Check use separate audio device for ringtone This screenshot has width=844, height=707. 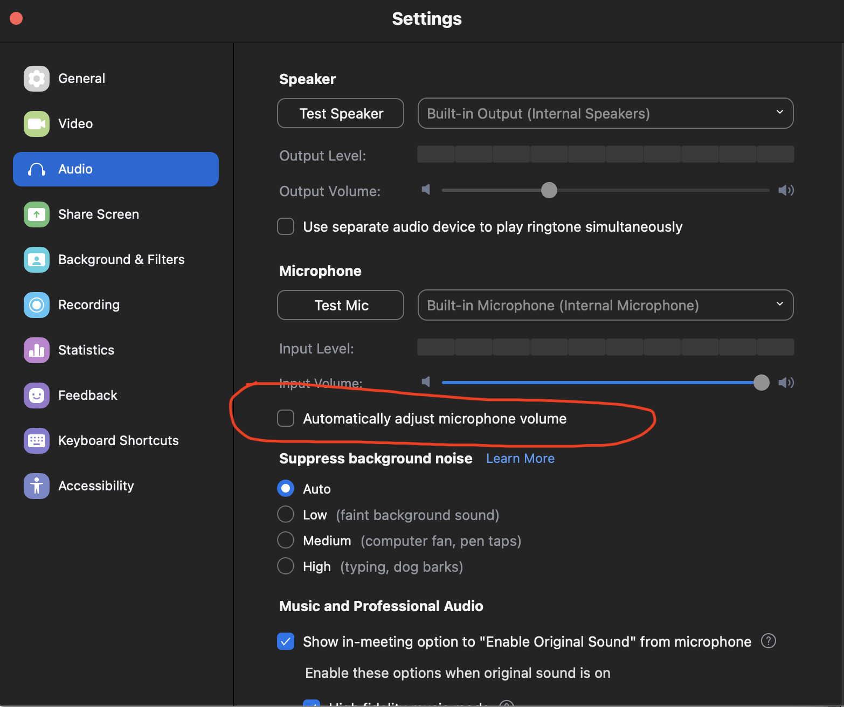[286, 226]
